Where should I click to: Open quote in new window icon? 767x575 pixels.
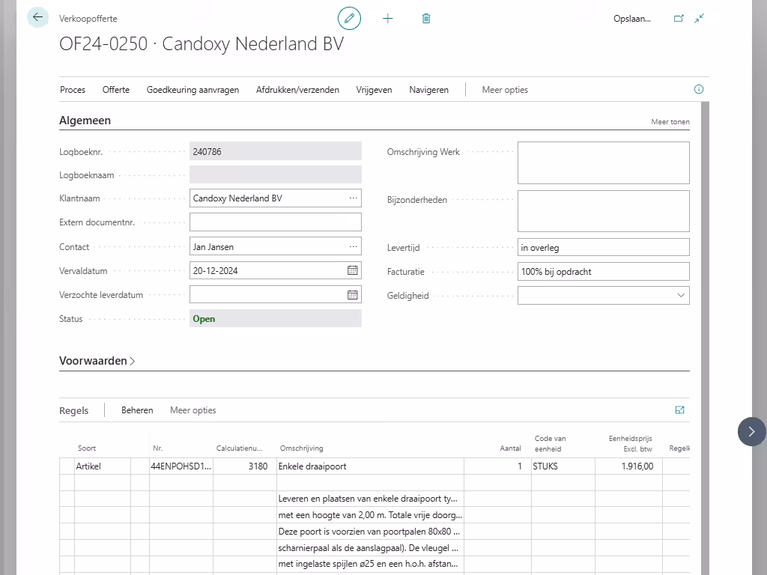(x=679, y=18)
